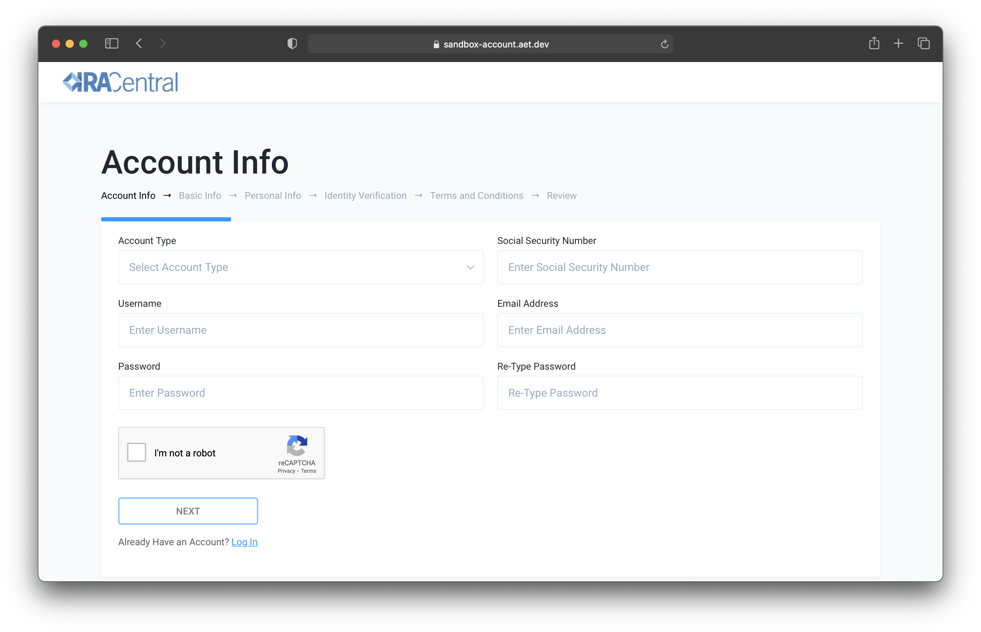The height and width of the screenshot is (632, 981).
Task: Open a new tab with the plus icon
Action: click(x=899, y=43)
